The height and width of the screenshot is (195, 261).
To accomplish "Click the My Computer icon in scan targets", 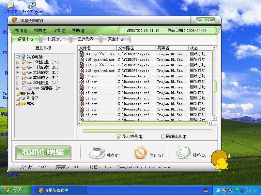I will pyautogui.click(x=23, y=57).
